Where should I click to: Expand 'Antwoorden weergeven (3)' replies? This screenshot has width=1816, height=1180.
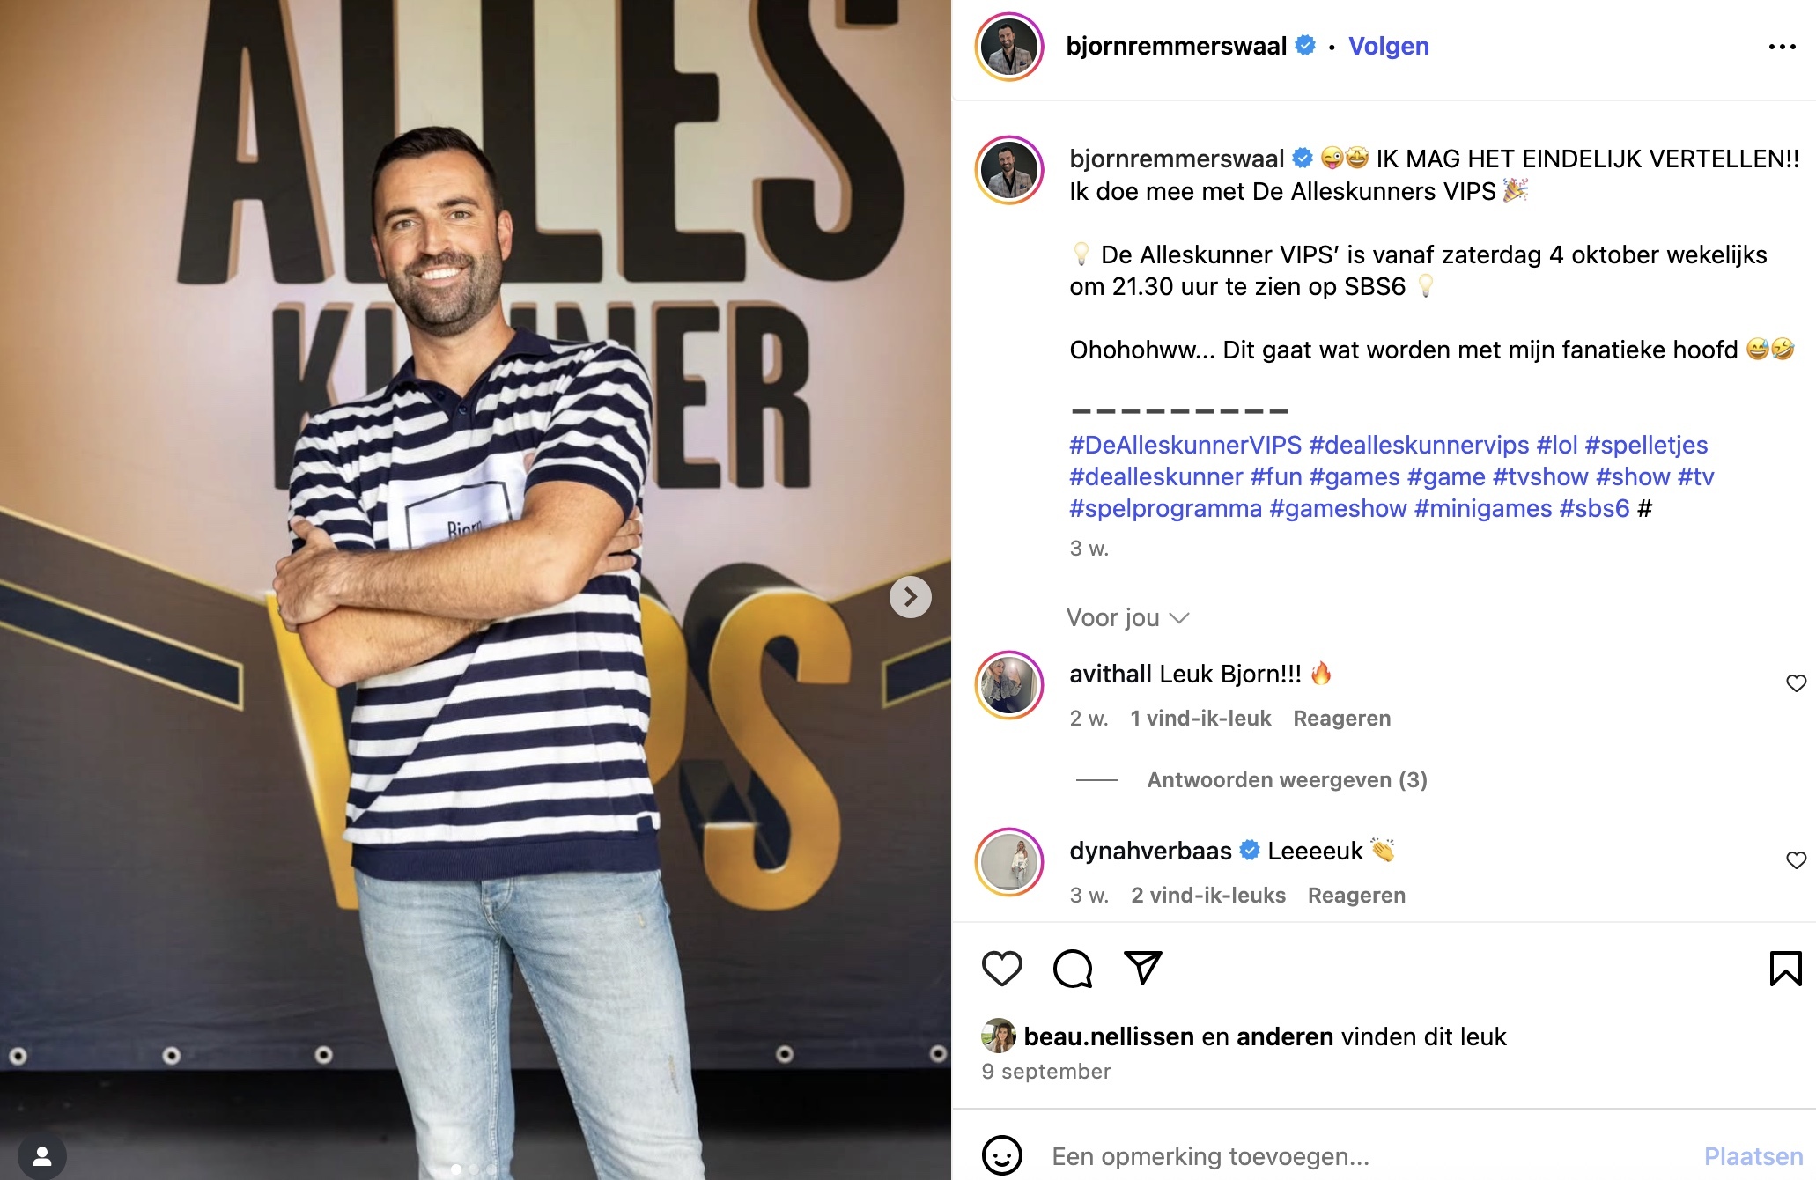point(1287,780)
